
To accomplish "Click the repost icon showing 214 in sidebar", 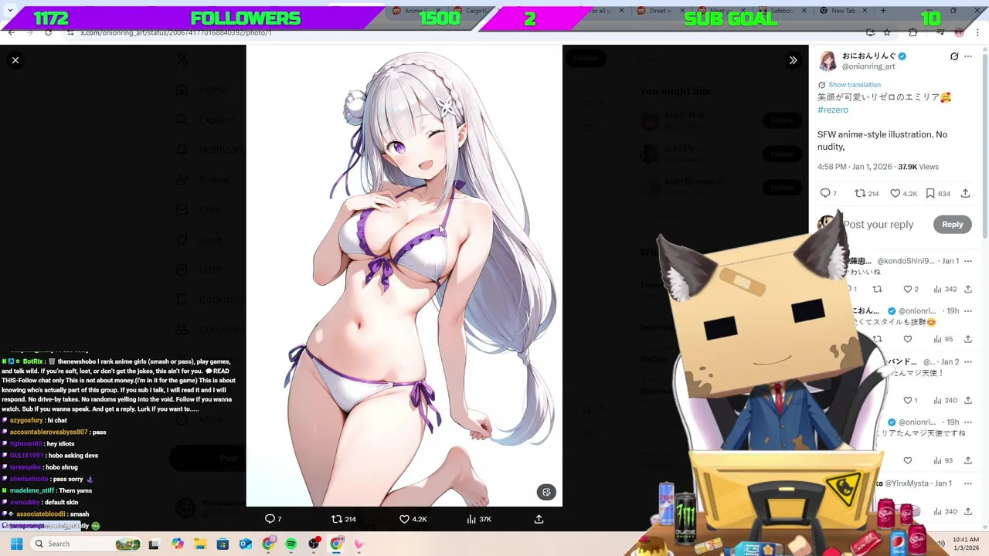I will tap(860, 193).
